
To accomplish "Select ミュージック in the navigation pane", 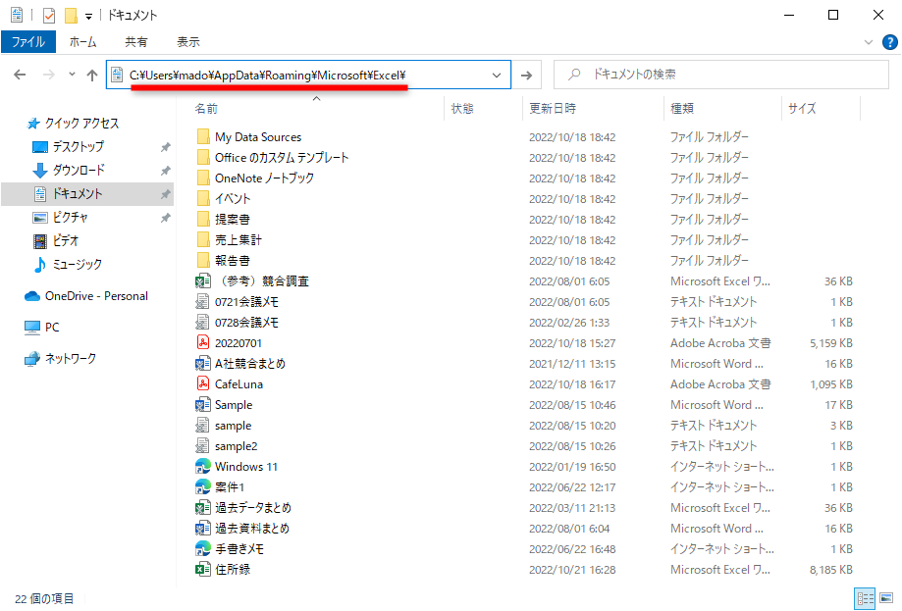I will point(78,265).
